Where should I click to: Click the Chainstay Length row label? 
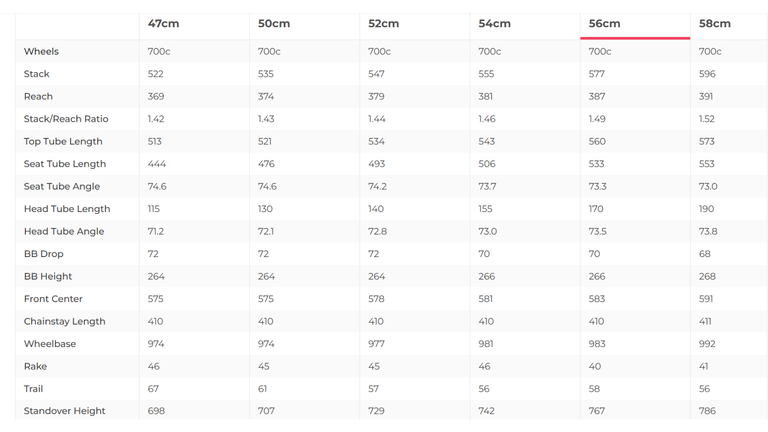[x=65, y=322]
